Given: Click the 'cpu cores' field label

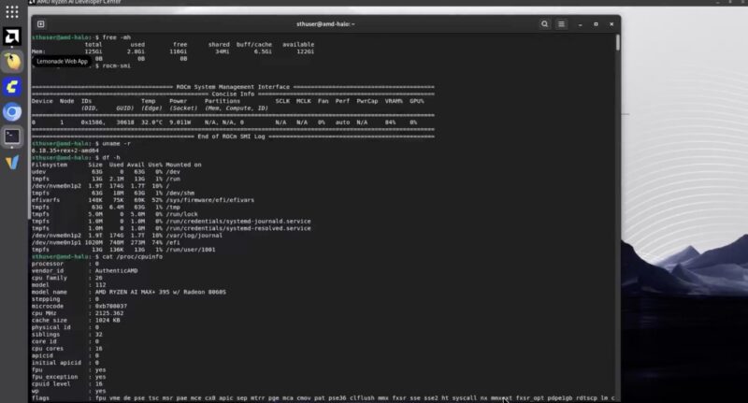Looking at the screenshot, I should pos(48,349).
